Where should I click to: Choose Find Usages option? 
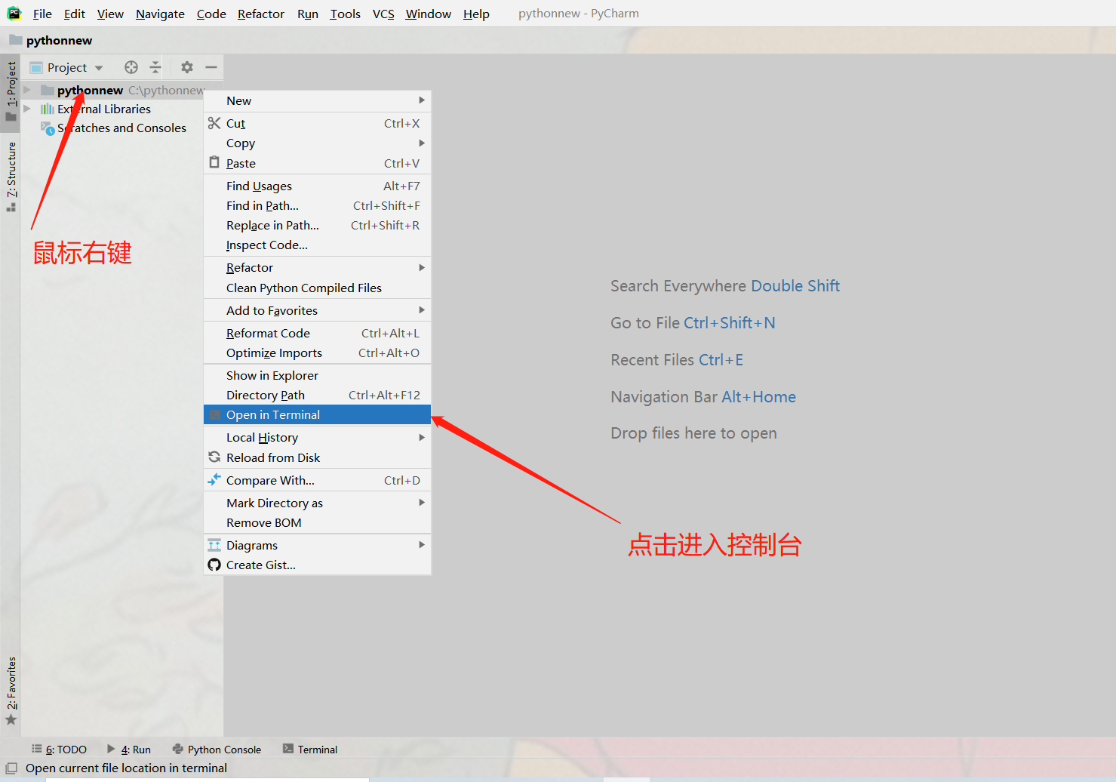317,186
